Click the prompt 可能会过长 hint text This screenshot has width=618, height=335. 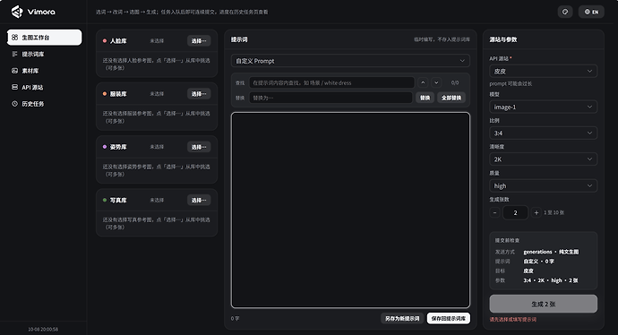pyautogui.click(x=511, y=83)
